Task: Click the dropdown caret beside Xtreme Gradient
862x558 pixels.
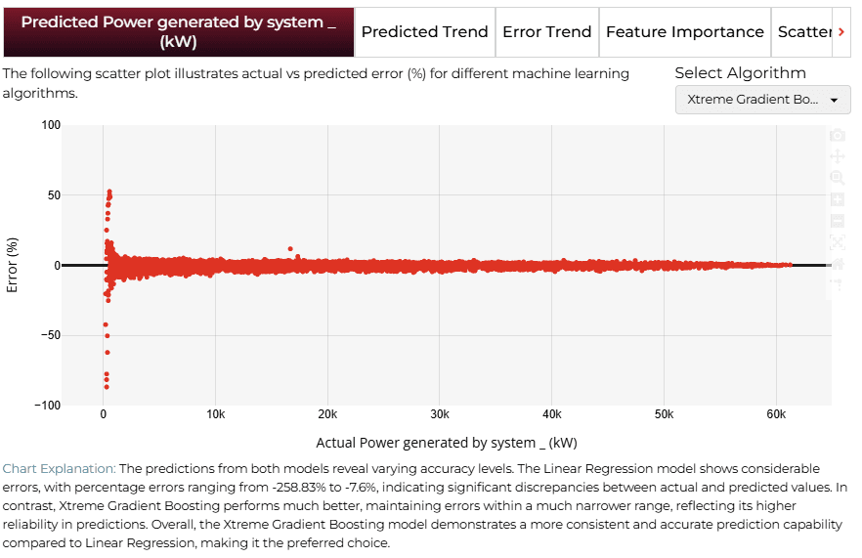Action: 834,100
